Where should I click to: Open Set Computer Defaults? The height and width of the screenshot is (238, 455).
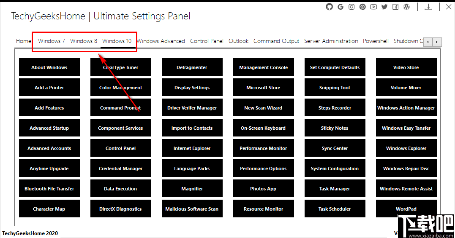(x=335, y=67)
